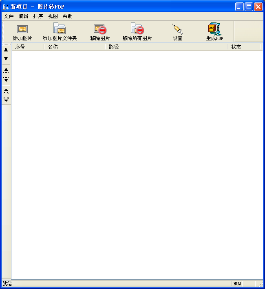Click down arrow below x-x marks

coord(6,100)
